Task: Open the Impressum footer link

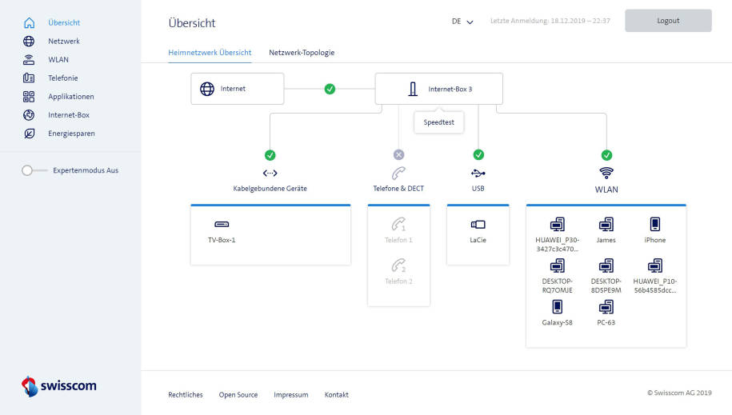Action: tap(290, 395)
